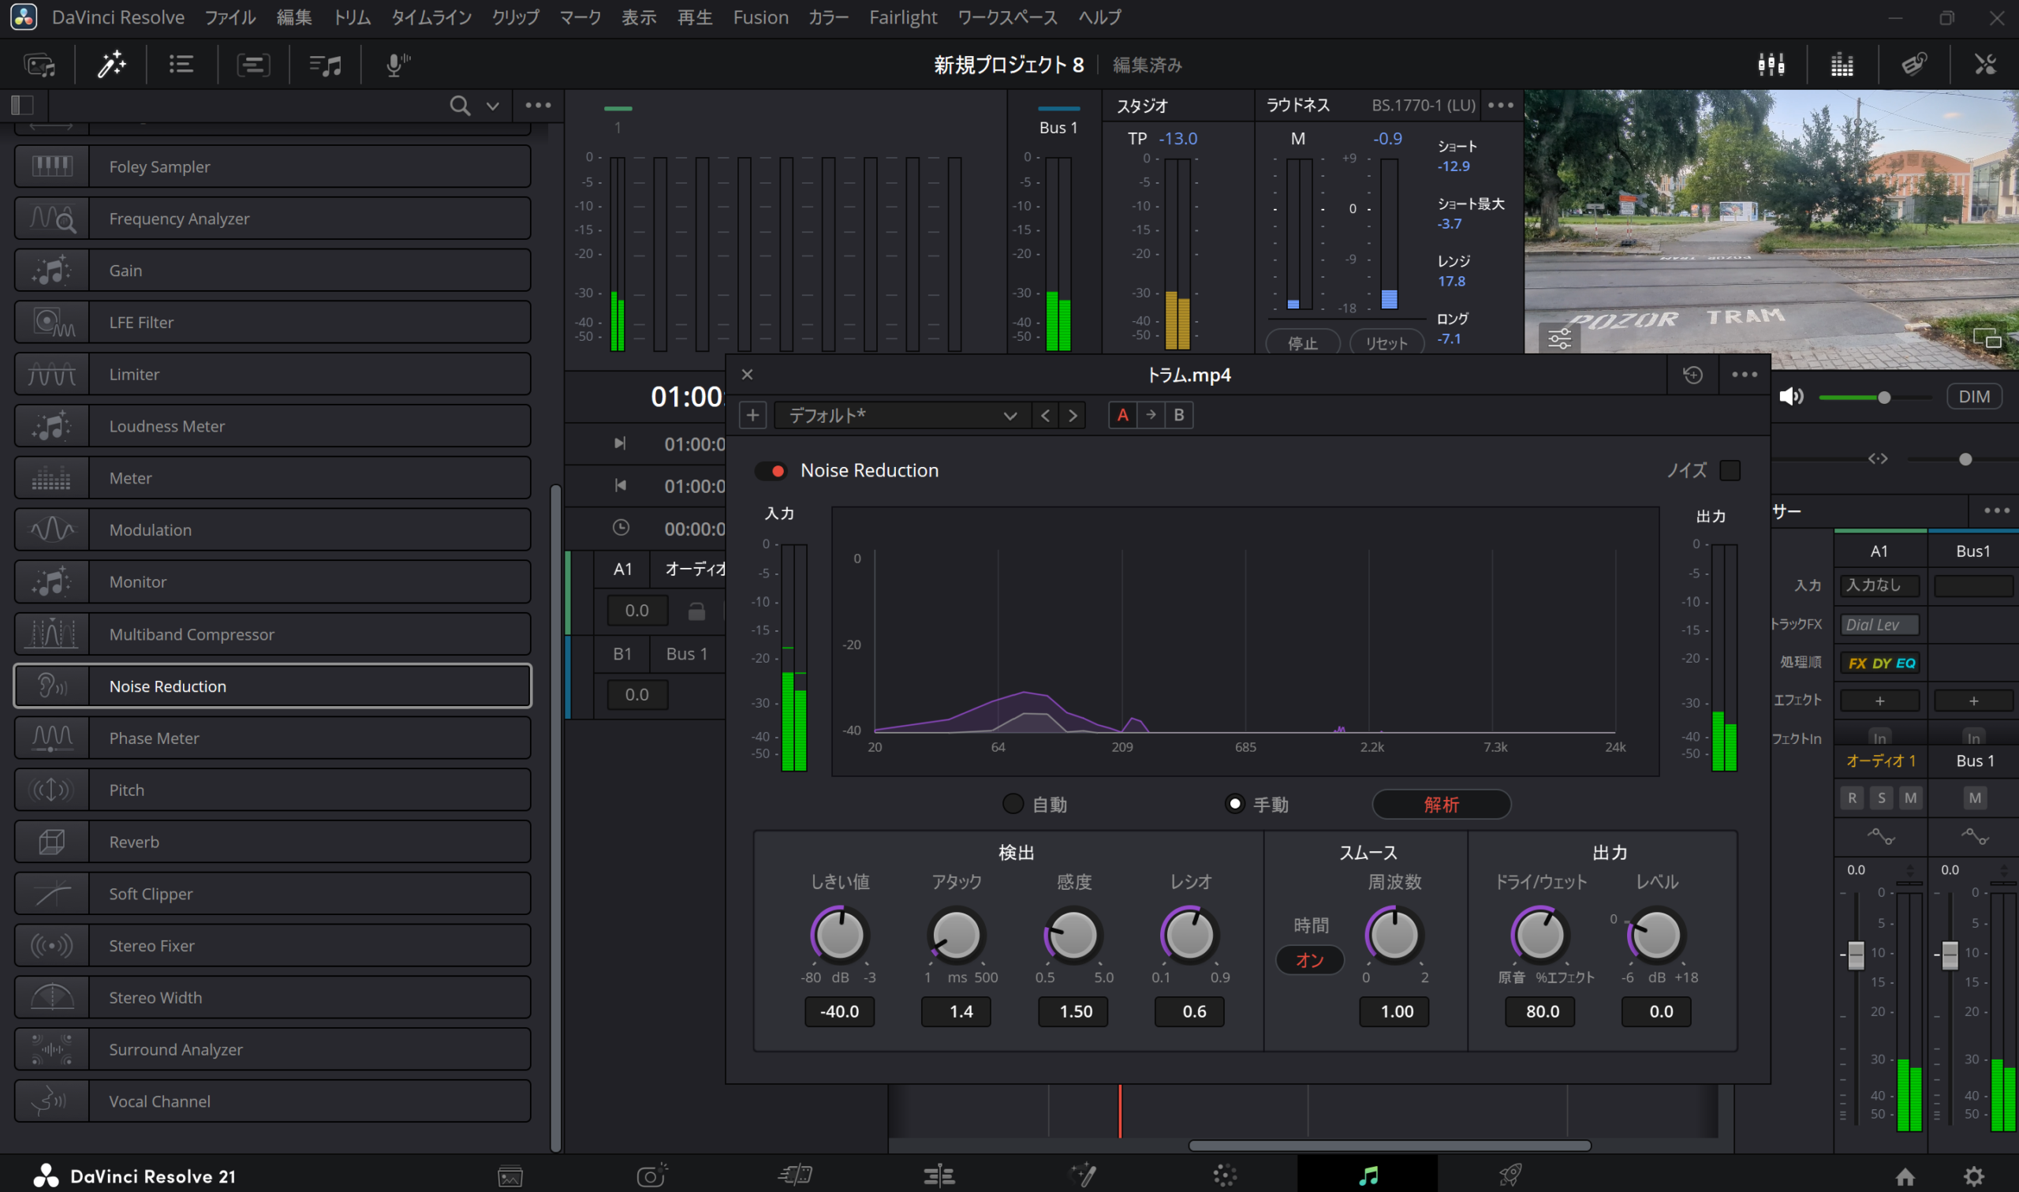The height and width of the screenshot is (1192, 2019).
Task: Click the A1 channel fader
Action: (1855, 955)
